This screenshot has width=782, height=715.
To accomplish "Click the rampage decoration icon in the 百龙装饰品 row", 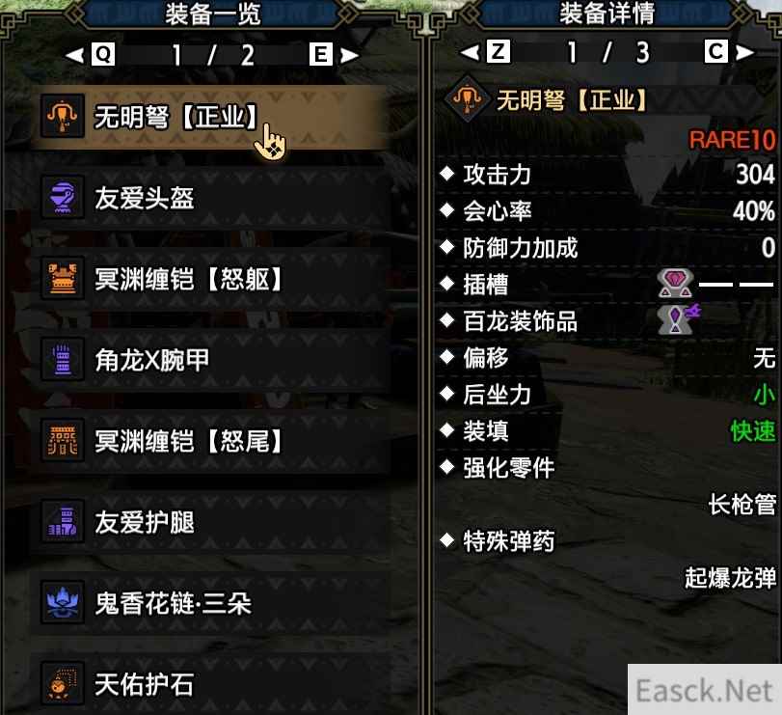I will coord(678,319).
